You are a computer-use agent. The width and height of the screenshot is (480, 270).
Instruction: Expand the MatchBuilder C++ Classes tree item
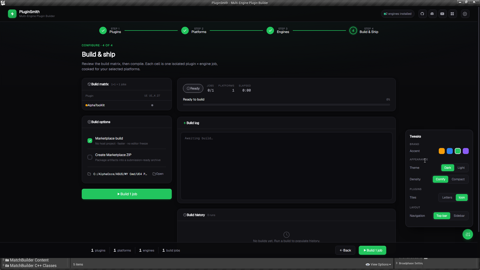pos(3,265)
